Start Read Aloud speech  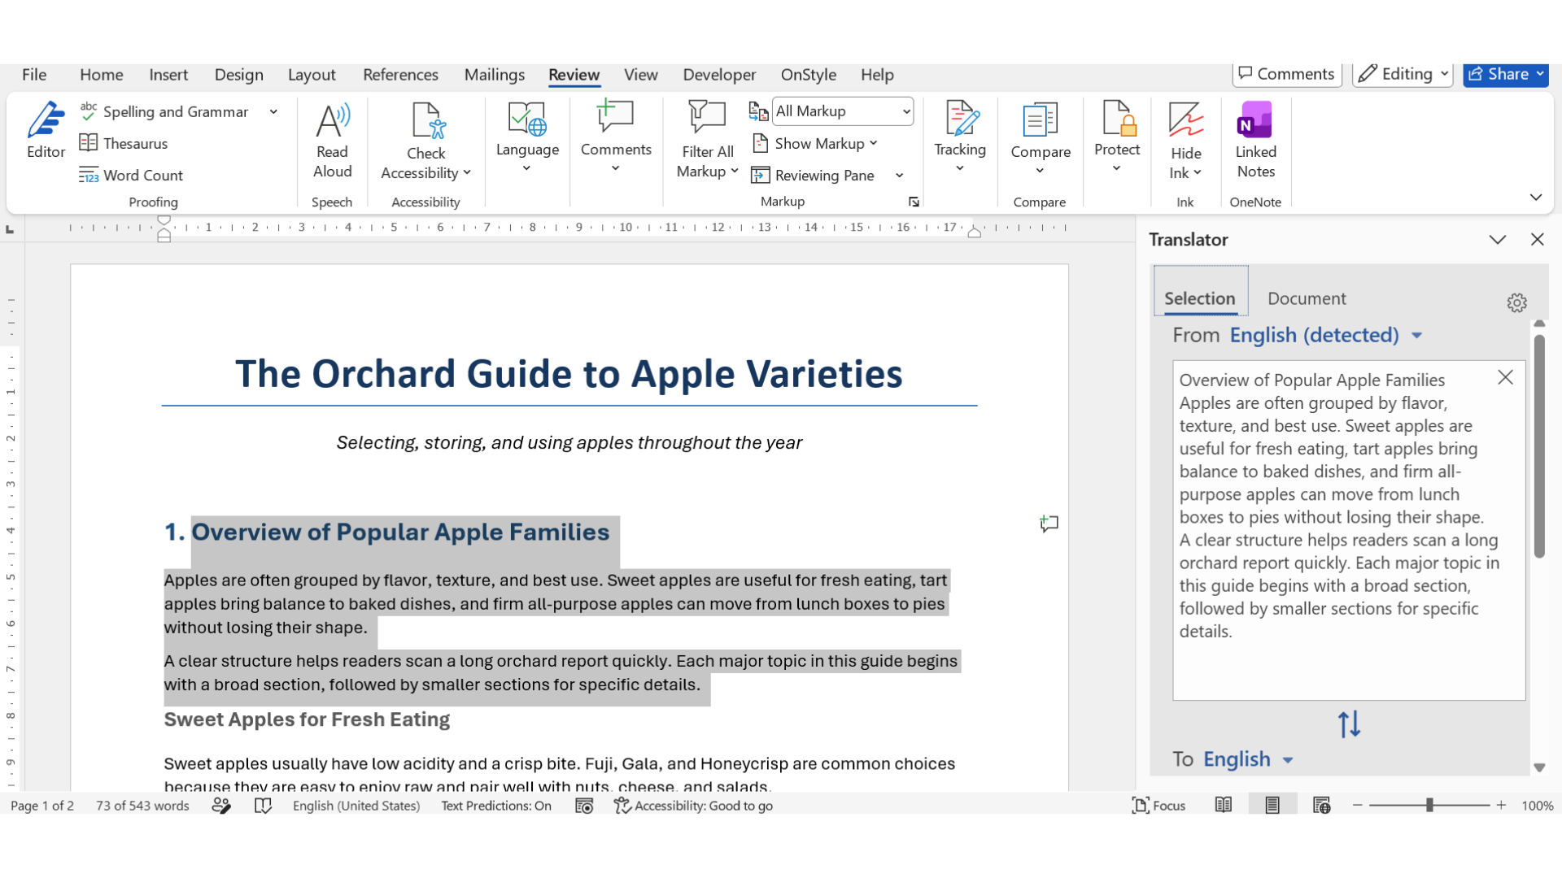click(332, 140)
